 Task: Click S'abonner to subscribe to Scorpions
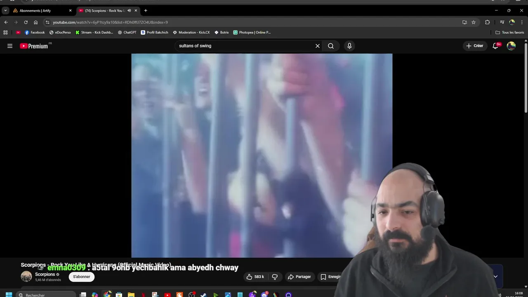[82, 277]
